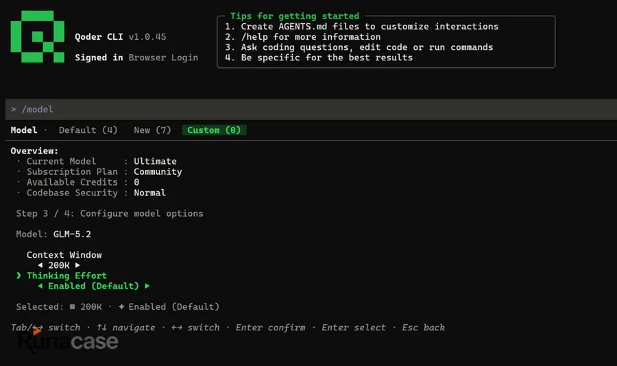Select the Thinking Effort option row
Image resolution: width=617 pixels, height=366 pixels.
coord(66,276)
